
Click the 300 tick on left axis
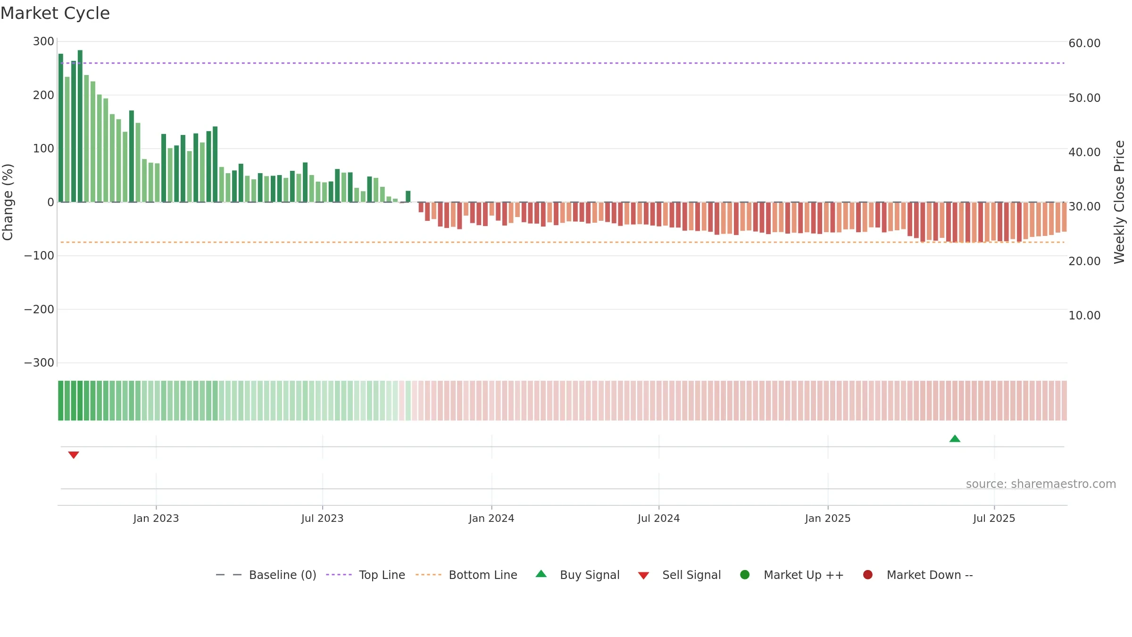pos(43,42)
